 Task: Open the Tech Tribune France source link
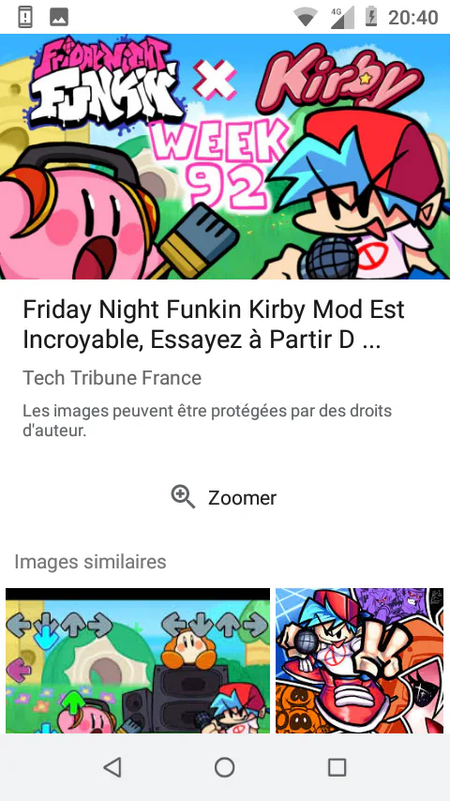click(x=112, y=378)
